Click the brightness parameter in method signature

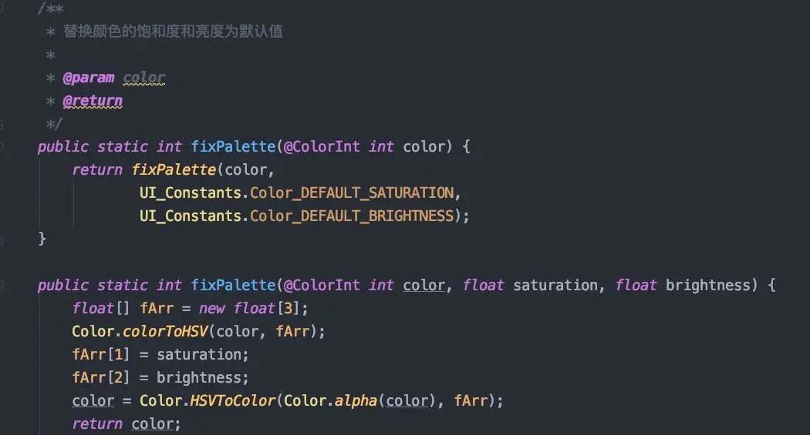(707, 286)
